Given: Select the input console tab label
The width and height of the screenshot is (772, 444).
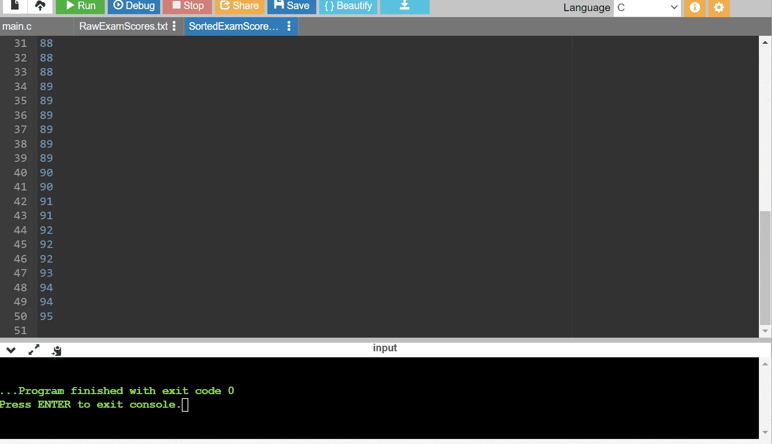Looking at the screenshot, I should tap(385, 348).
